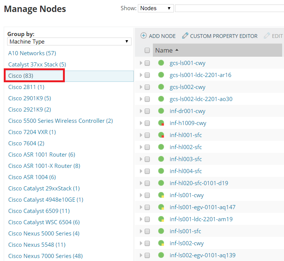Viewport: 284px width, 261px height.
Task: Open the Cisco ASR 1004 (6) group
Action: click(x=32, y=177)
